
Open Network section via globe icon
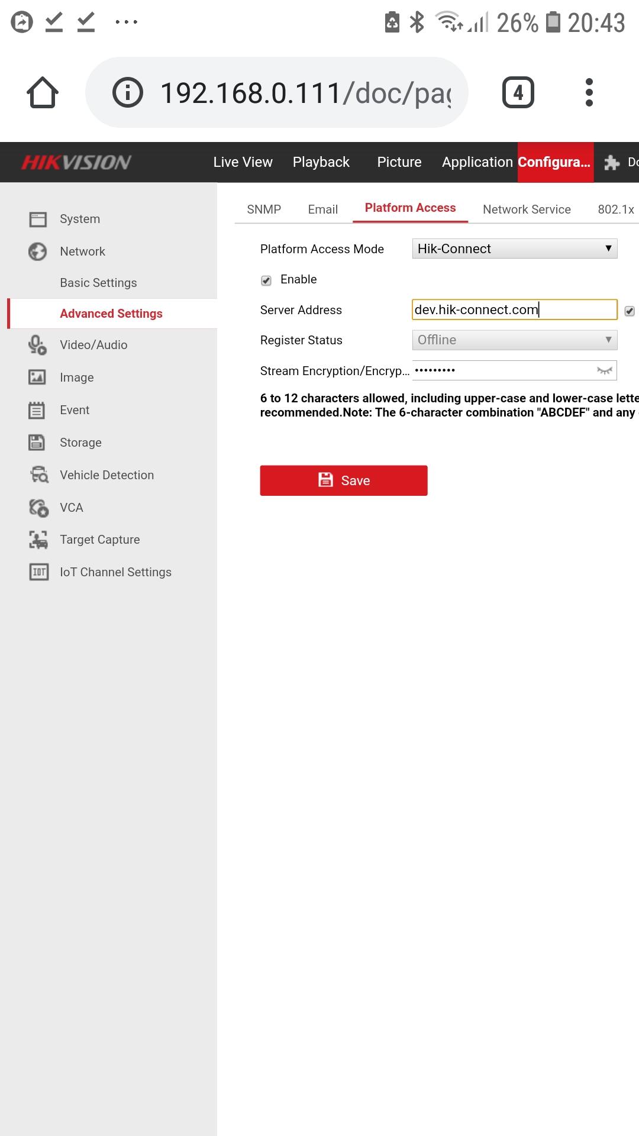coord(38,251)
